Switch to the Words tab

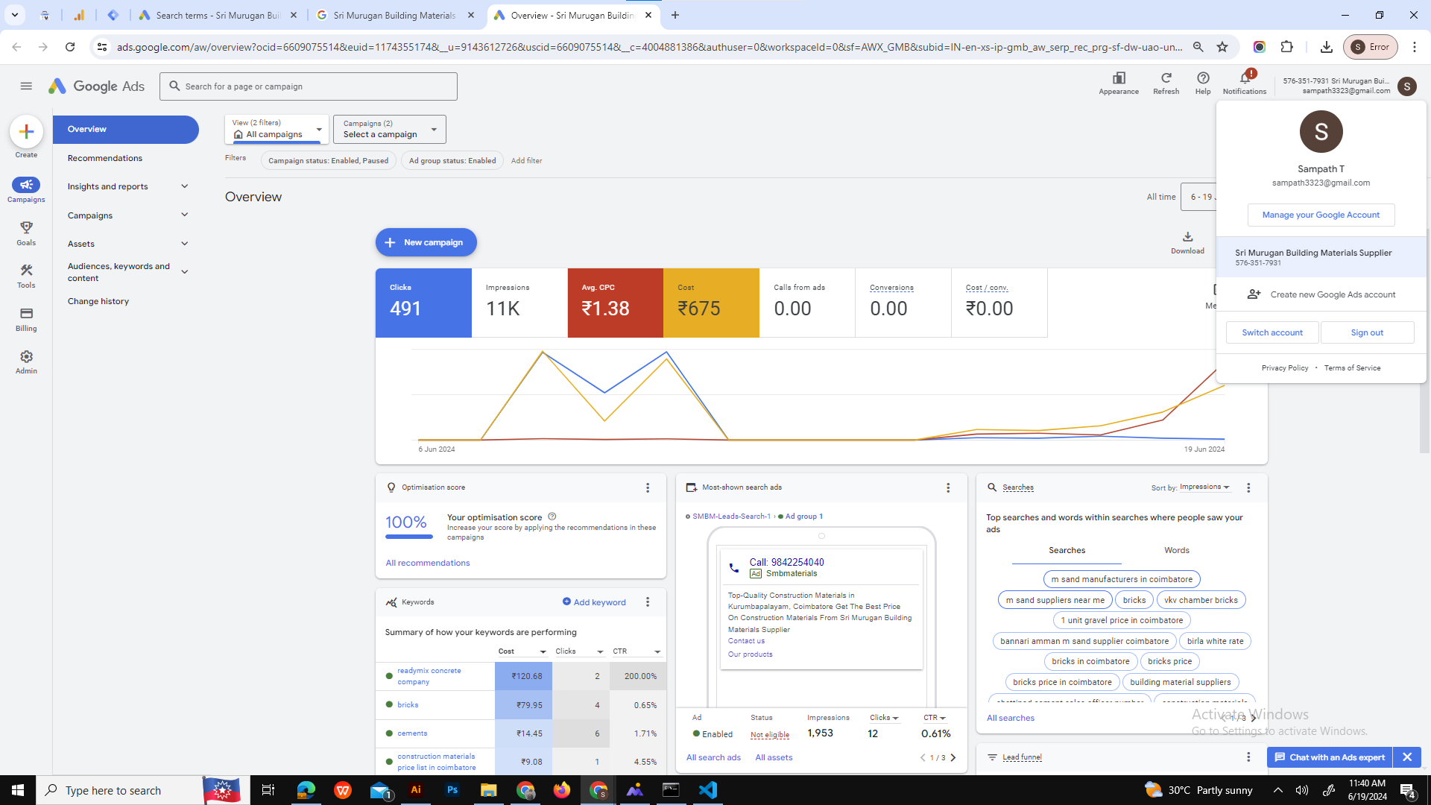[1176, 550]
